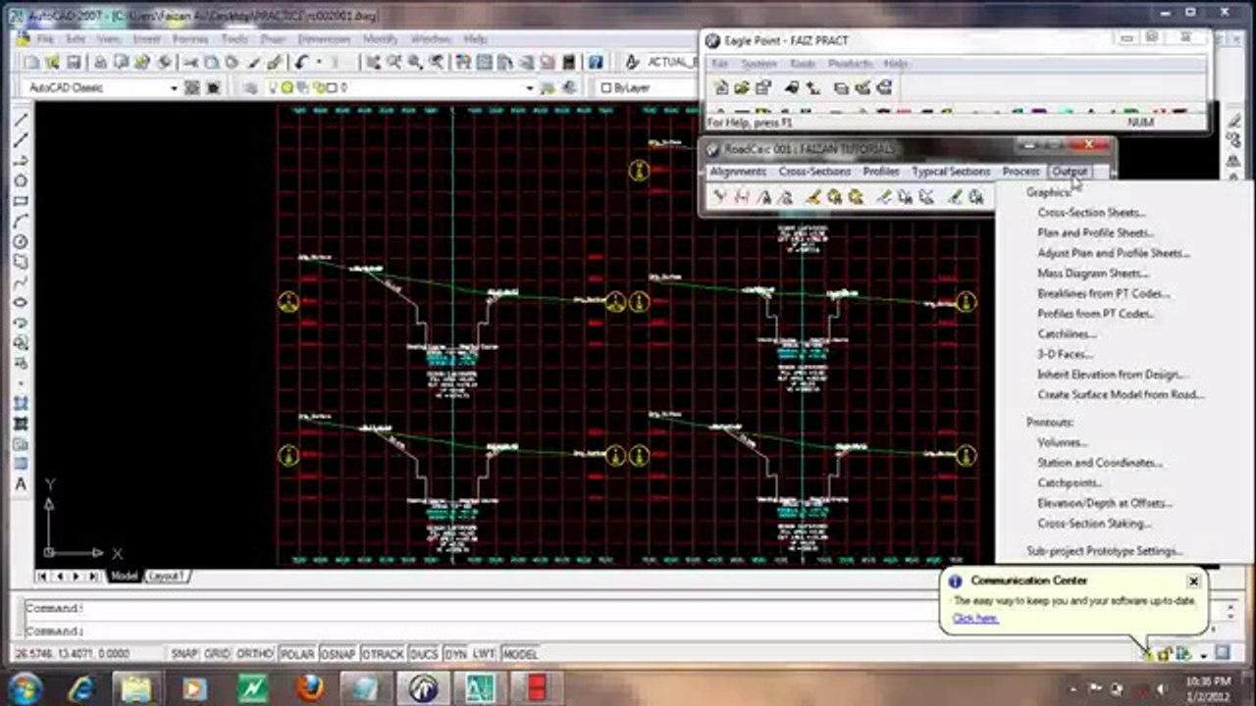Open the Cross-Sections menu in RoadCalc

(814, 172)
